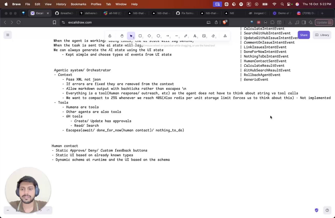
Task: Open the Profiles menu
Action: pos(96,4)
